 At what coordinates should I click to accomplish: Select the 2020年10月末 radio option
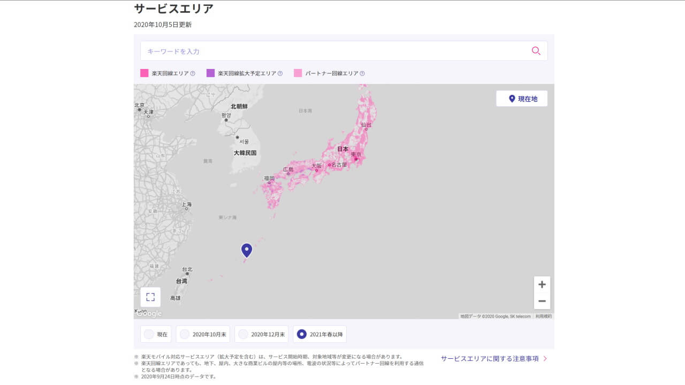[x=203, y=334]
